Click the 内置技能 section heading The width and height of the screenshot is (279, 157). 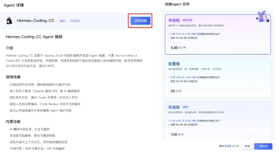click(x=13, y=122)
